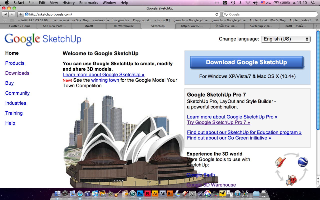Click the Apple bookmark in bookmarks bar
Image resolution: width=320 pixels, height=200 pixels.
[x=293, y=20]
